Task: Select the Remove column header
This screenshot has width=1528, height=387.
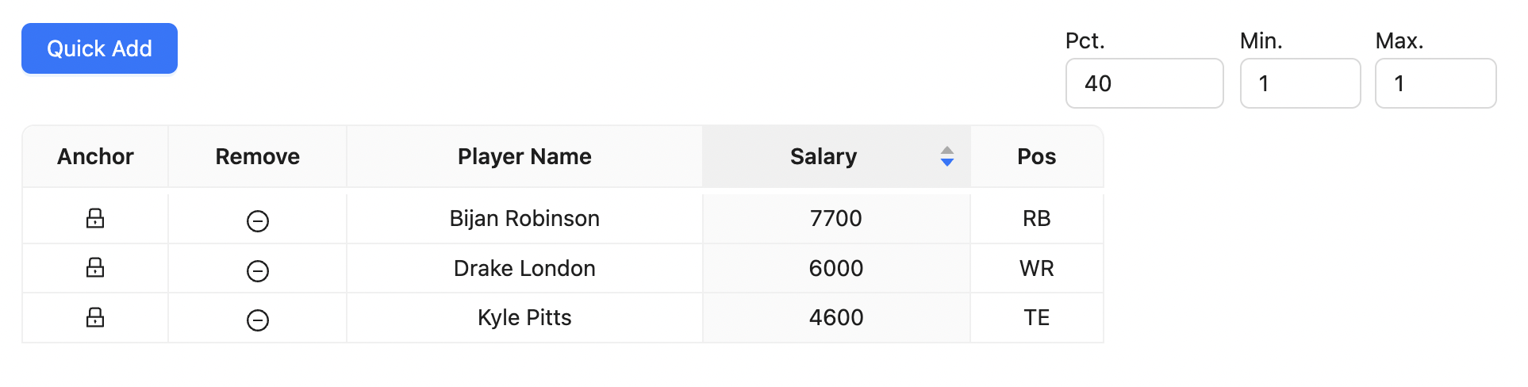Action: tap(257, 156)
